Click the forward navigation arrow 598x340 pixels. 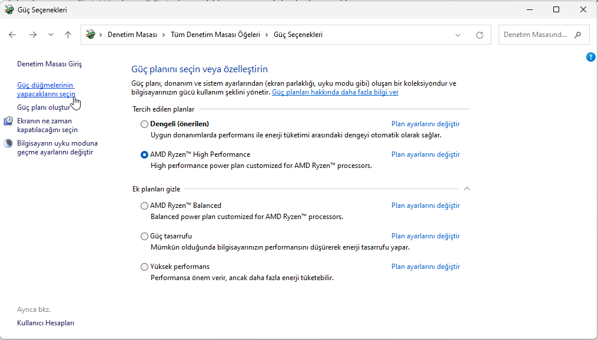33,35
